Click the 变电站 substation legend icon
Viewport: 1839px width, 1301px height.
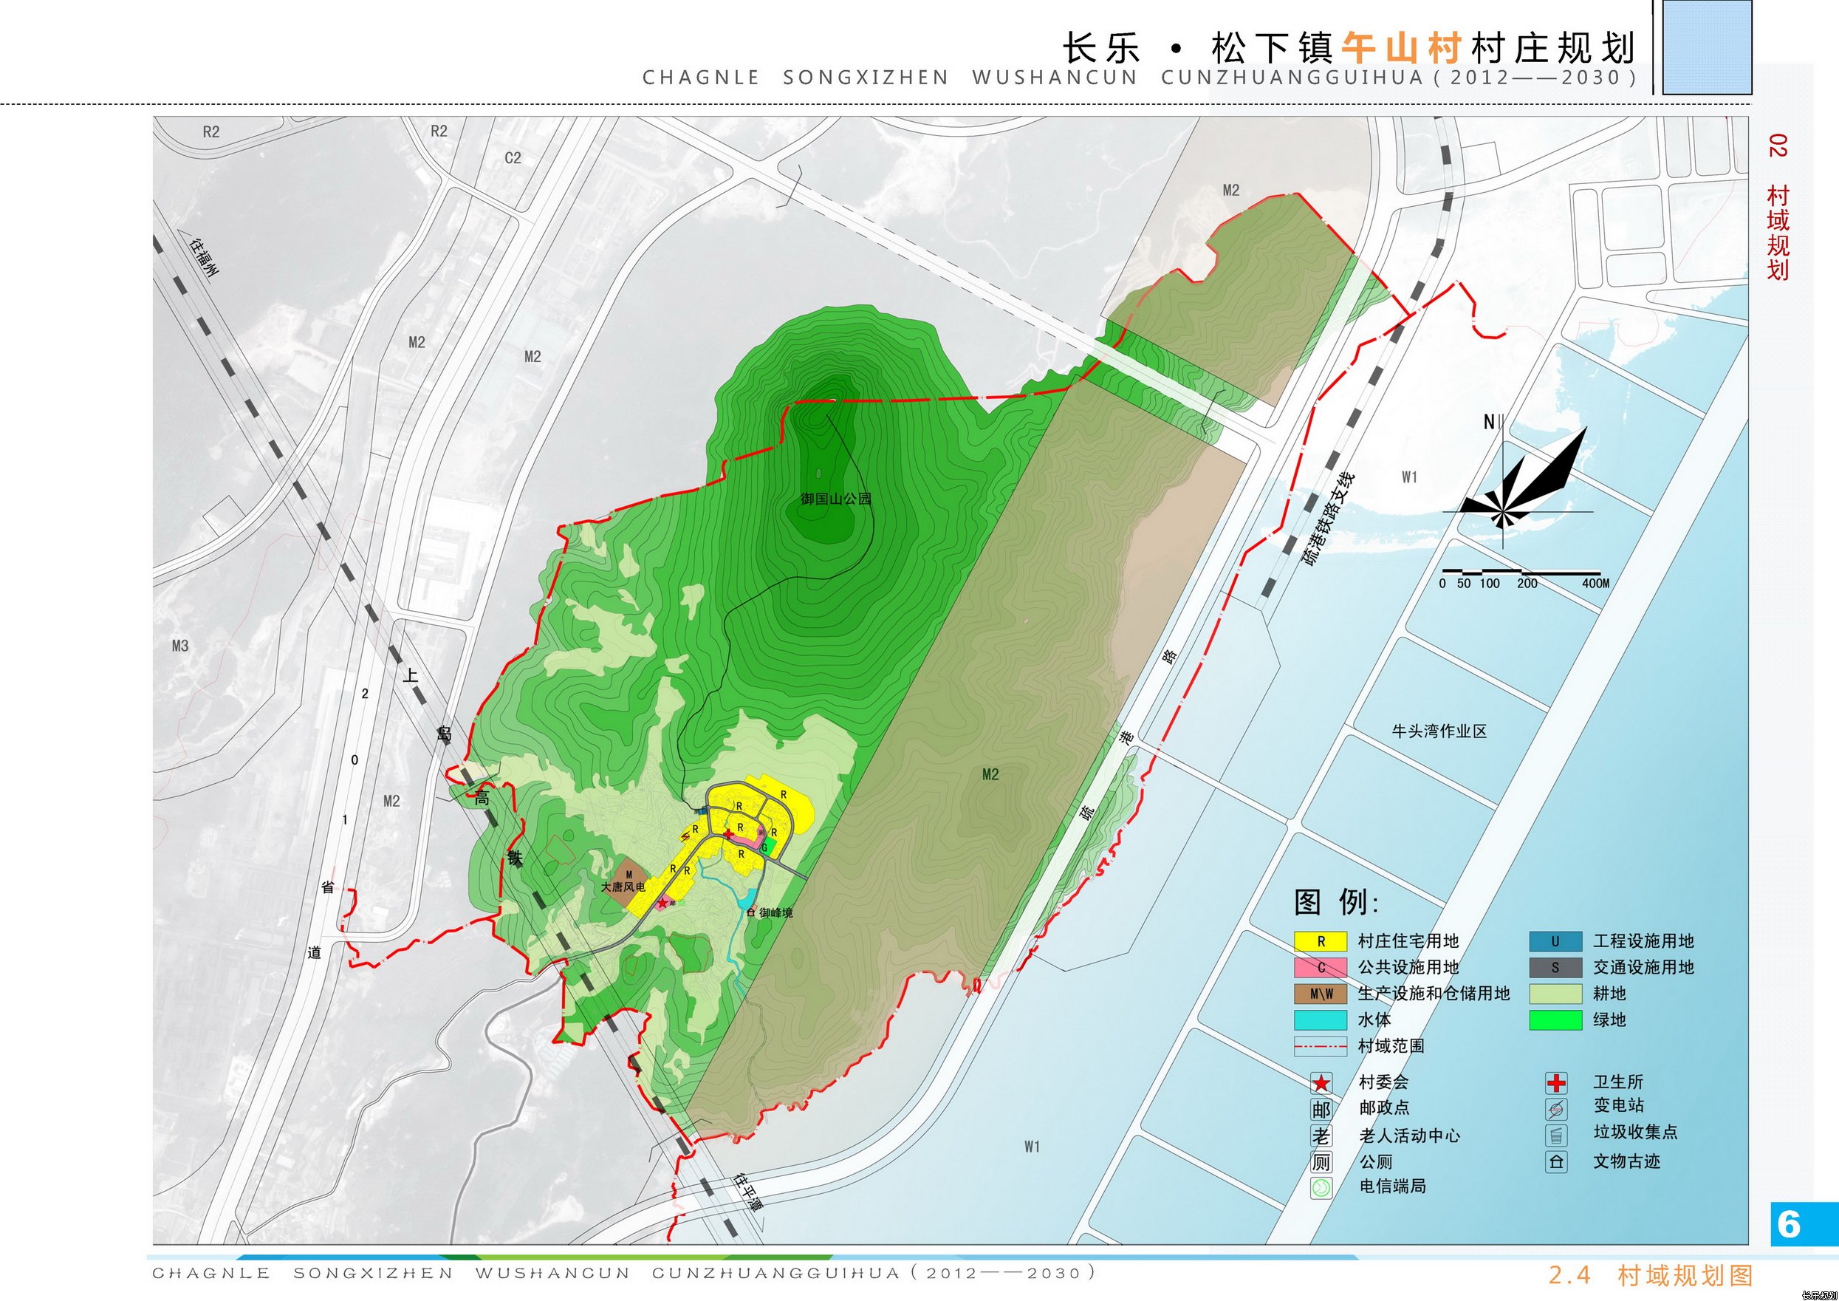(1555, 1110)
